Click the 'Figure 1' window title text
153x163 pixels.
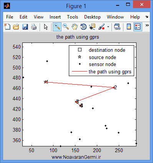coord(76,6)
